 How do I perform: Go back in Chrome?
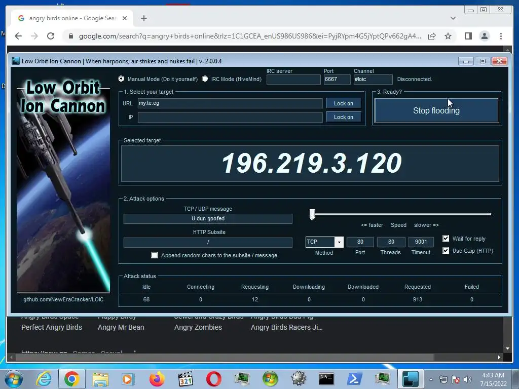(18, 36)
